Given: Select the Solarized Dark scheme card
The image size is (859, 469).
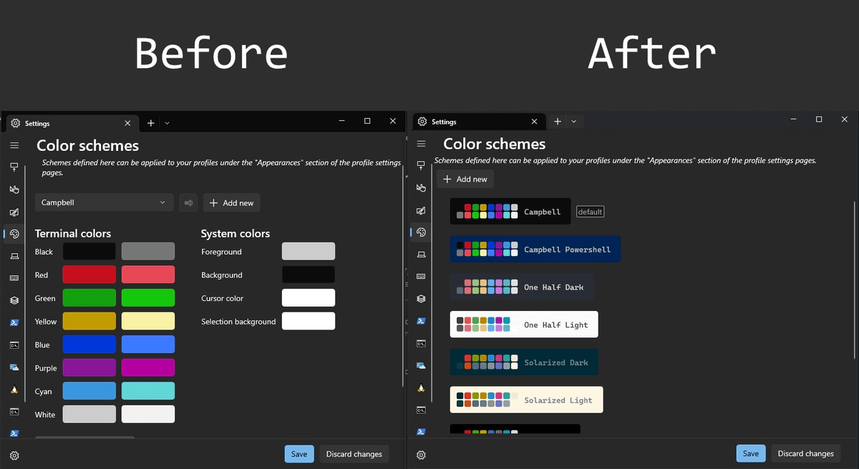Looking at the screenshot, I should point(524,362).
